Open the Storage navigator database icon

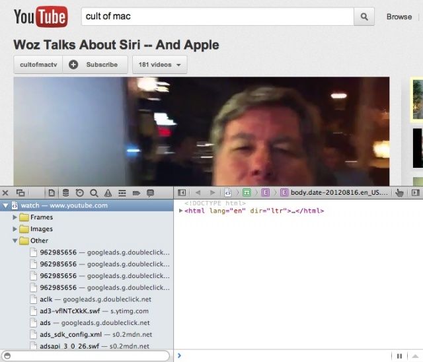(65, 193)
